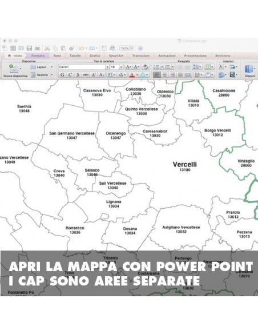Click the red font color A swatch

[x=132, y=75]
